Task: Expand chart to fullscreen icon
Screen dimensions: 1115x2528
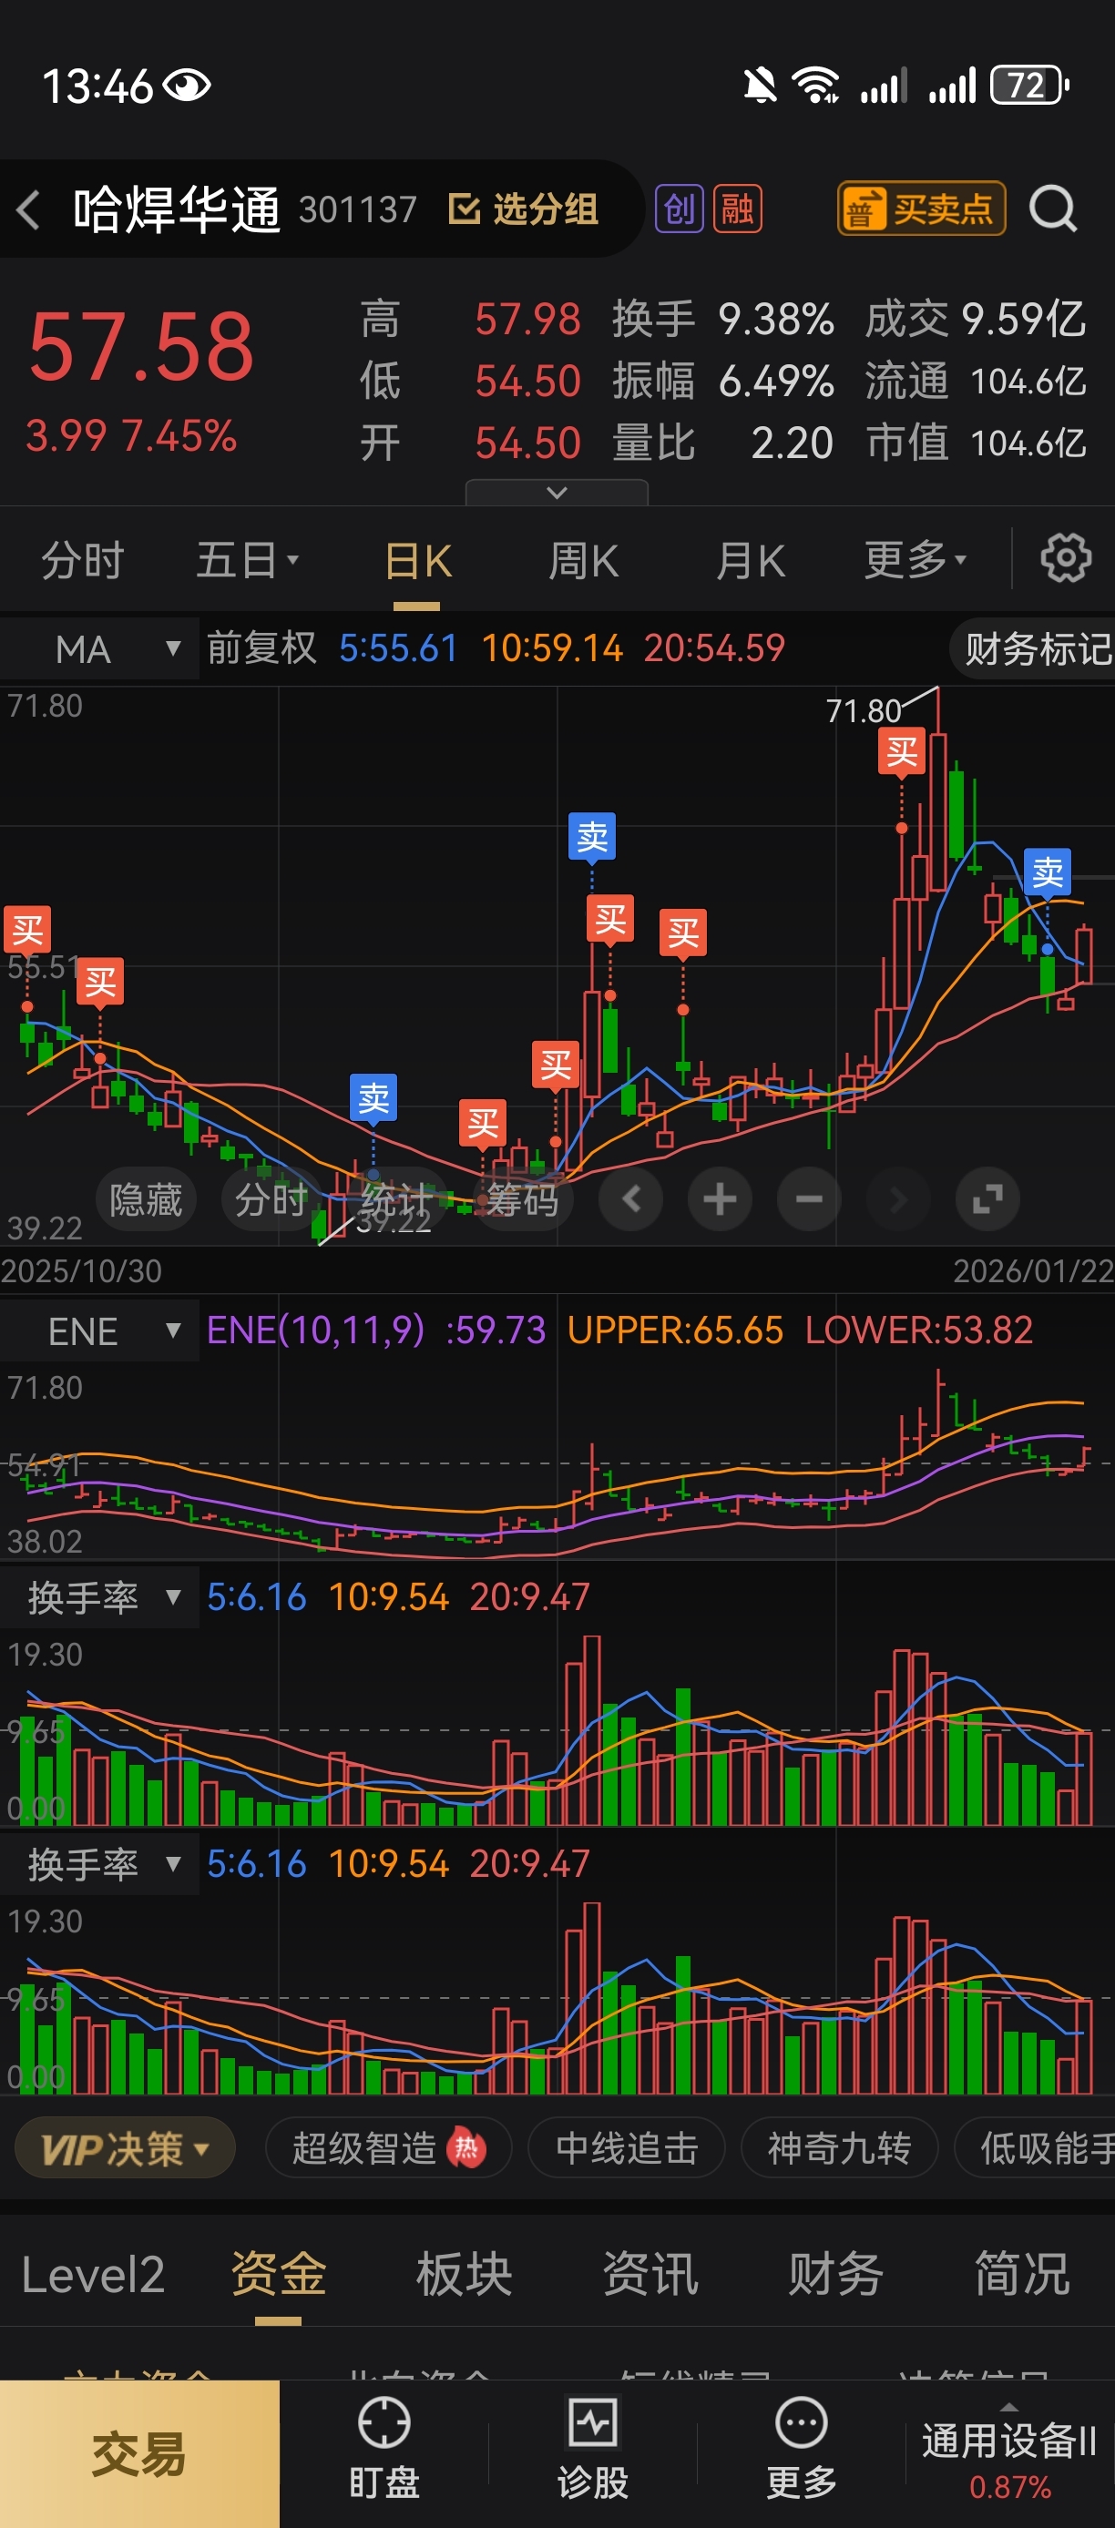Action: [987, 1199]
